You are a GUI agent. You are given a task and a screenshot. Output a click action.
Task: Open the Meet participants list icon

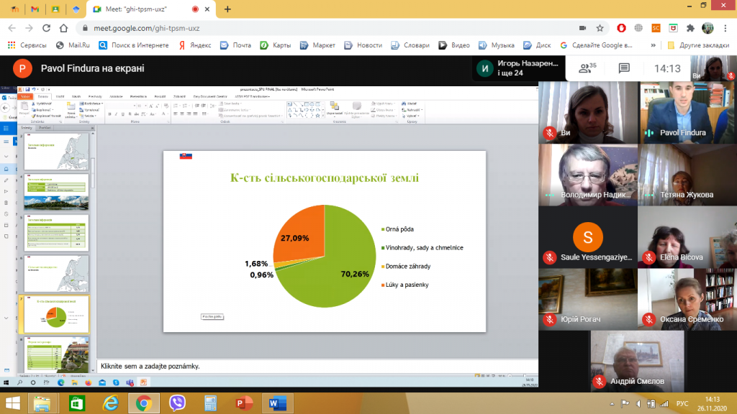[587, 68]
